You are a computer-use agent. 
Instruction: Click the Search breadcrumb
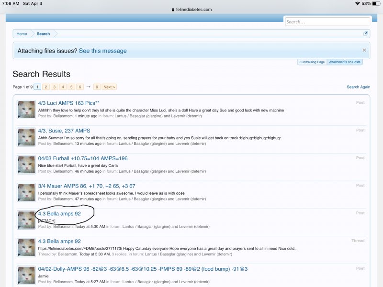coord(43,34)
